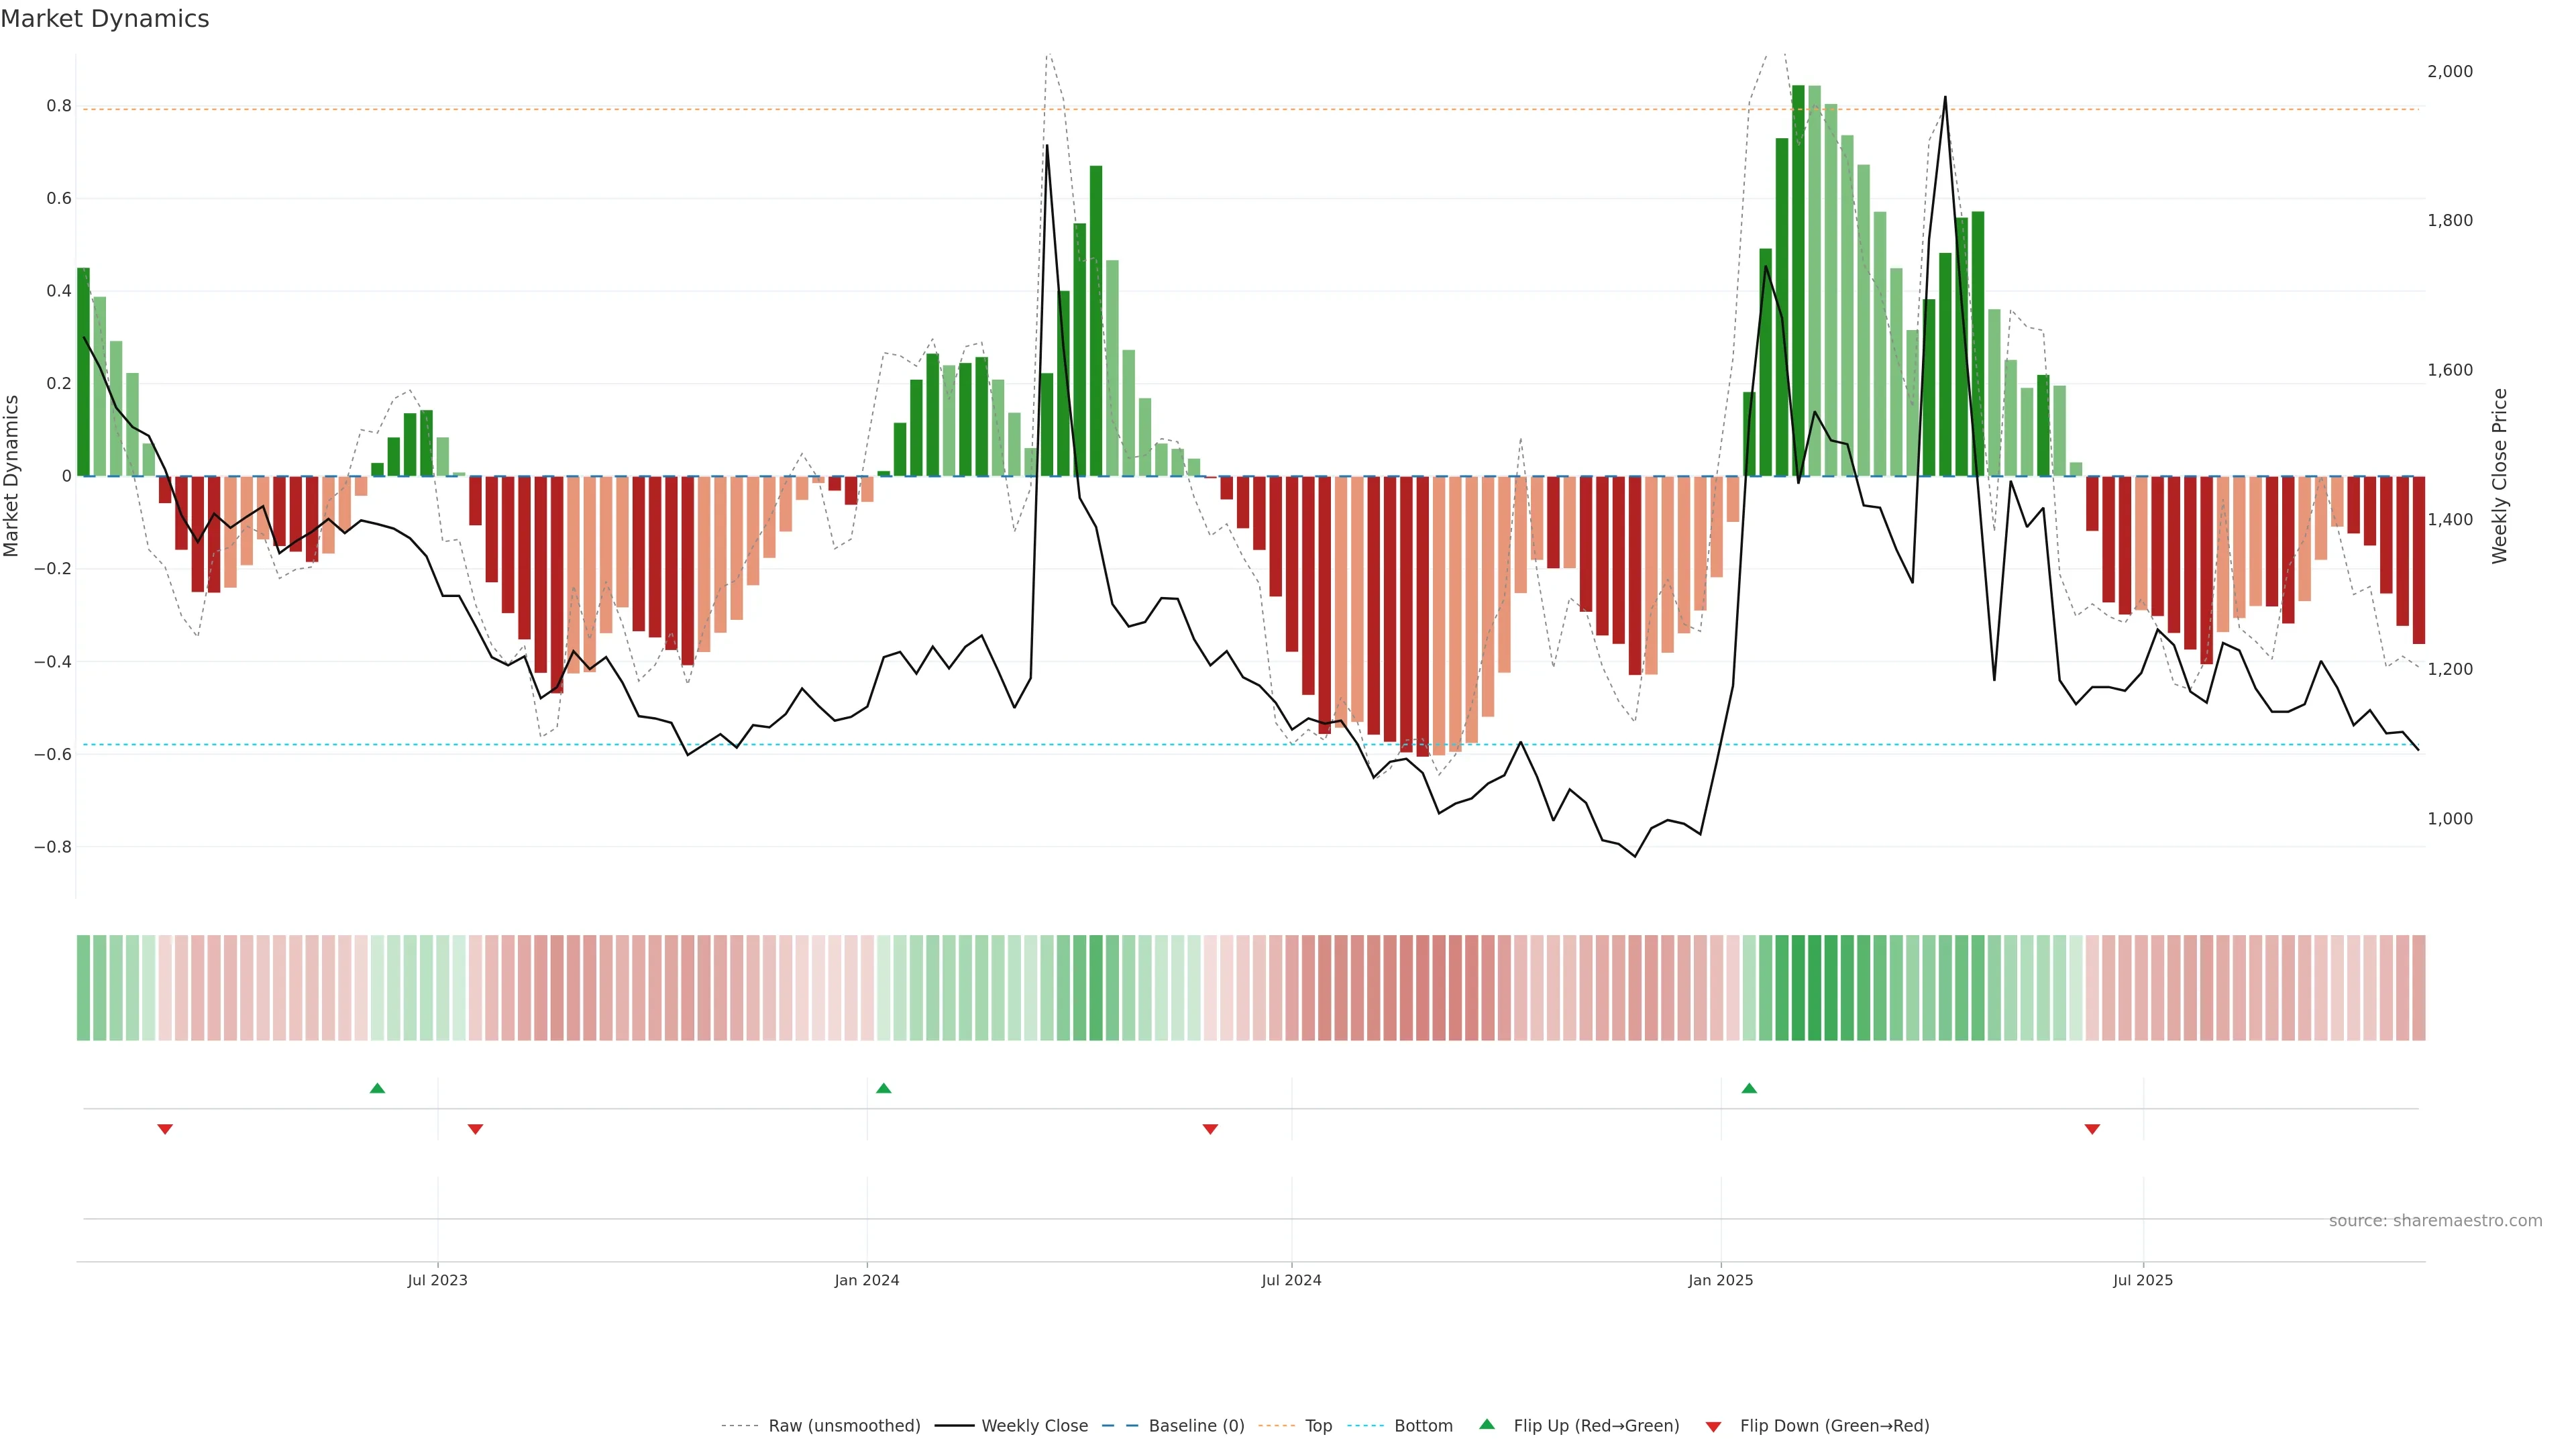Click the leftmost red flip-down triangle marker
The width and height of the screenshot is (2576, 1449).
click(165, 1129)
